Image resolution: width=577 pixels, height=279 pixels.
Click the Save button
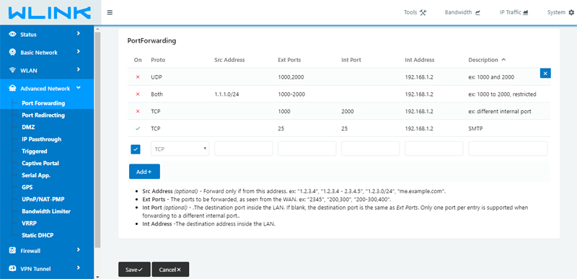[x=135, y=270]
